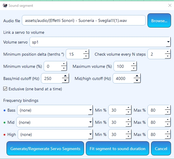Increase Bass/mid cutoff frequency
This screenshot has height=159, width=174.
65,76
